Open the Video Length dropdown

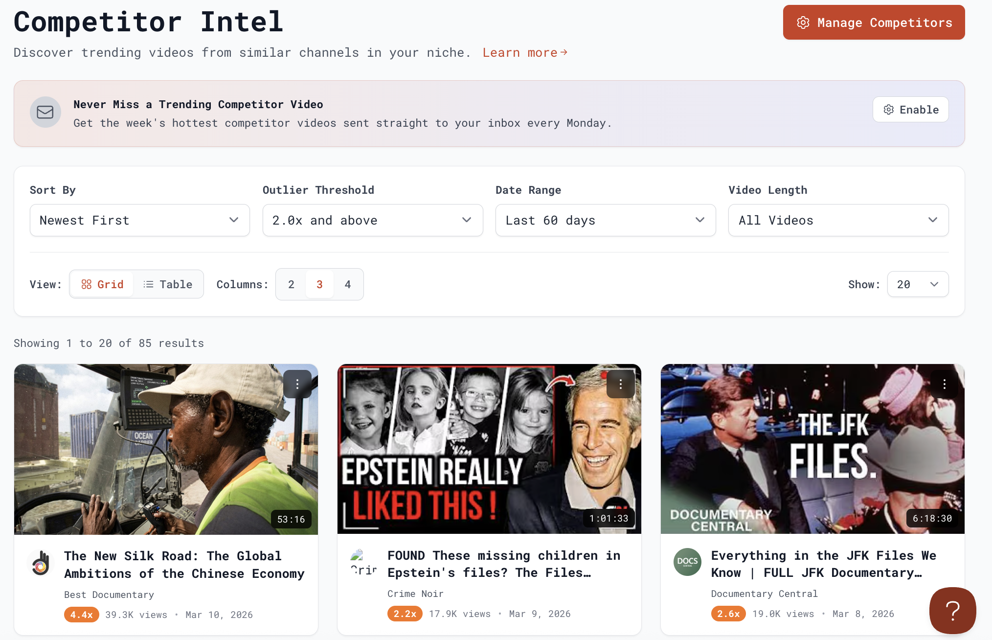[838, 220]
